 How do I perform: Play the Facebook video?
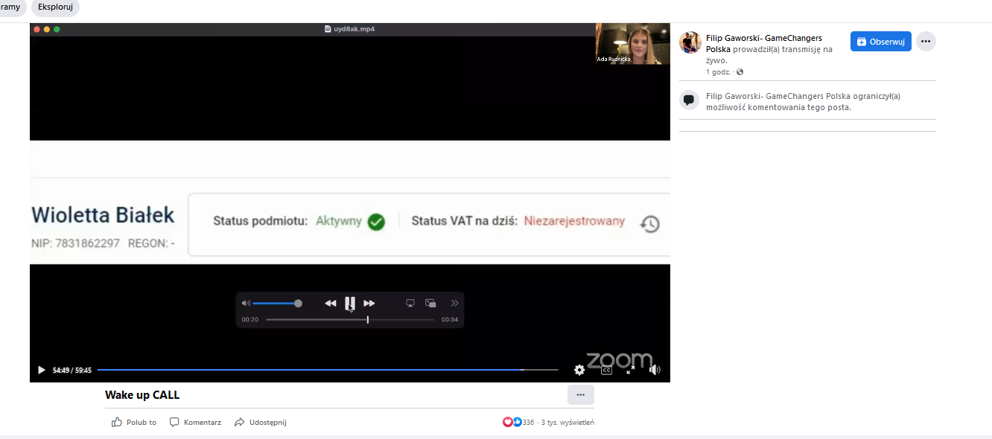pos(42,370)
